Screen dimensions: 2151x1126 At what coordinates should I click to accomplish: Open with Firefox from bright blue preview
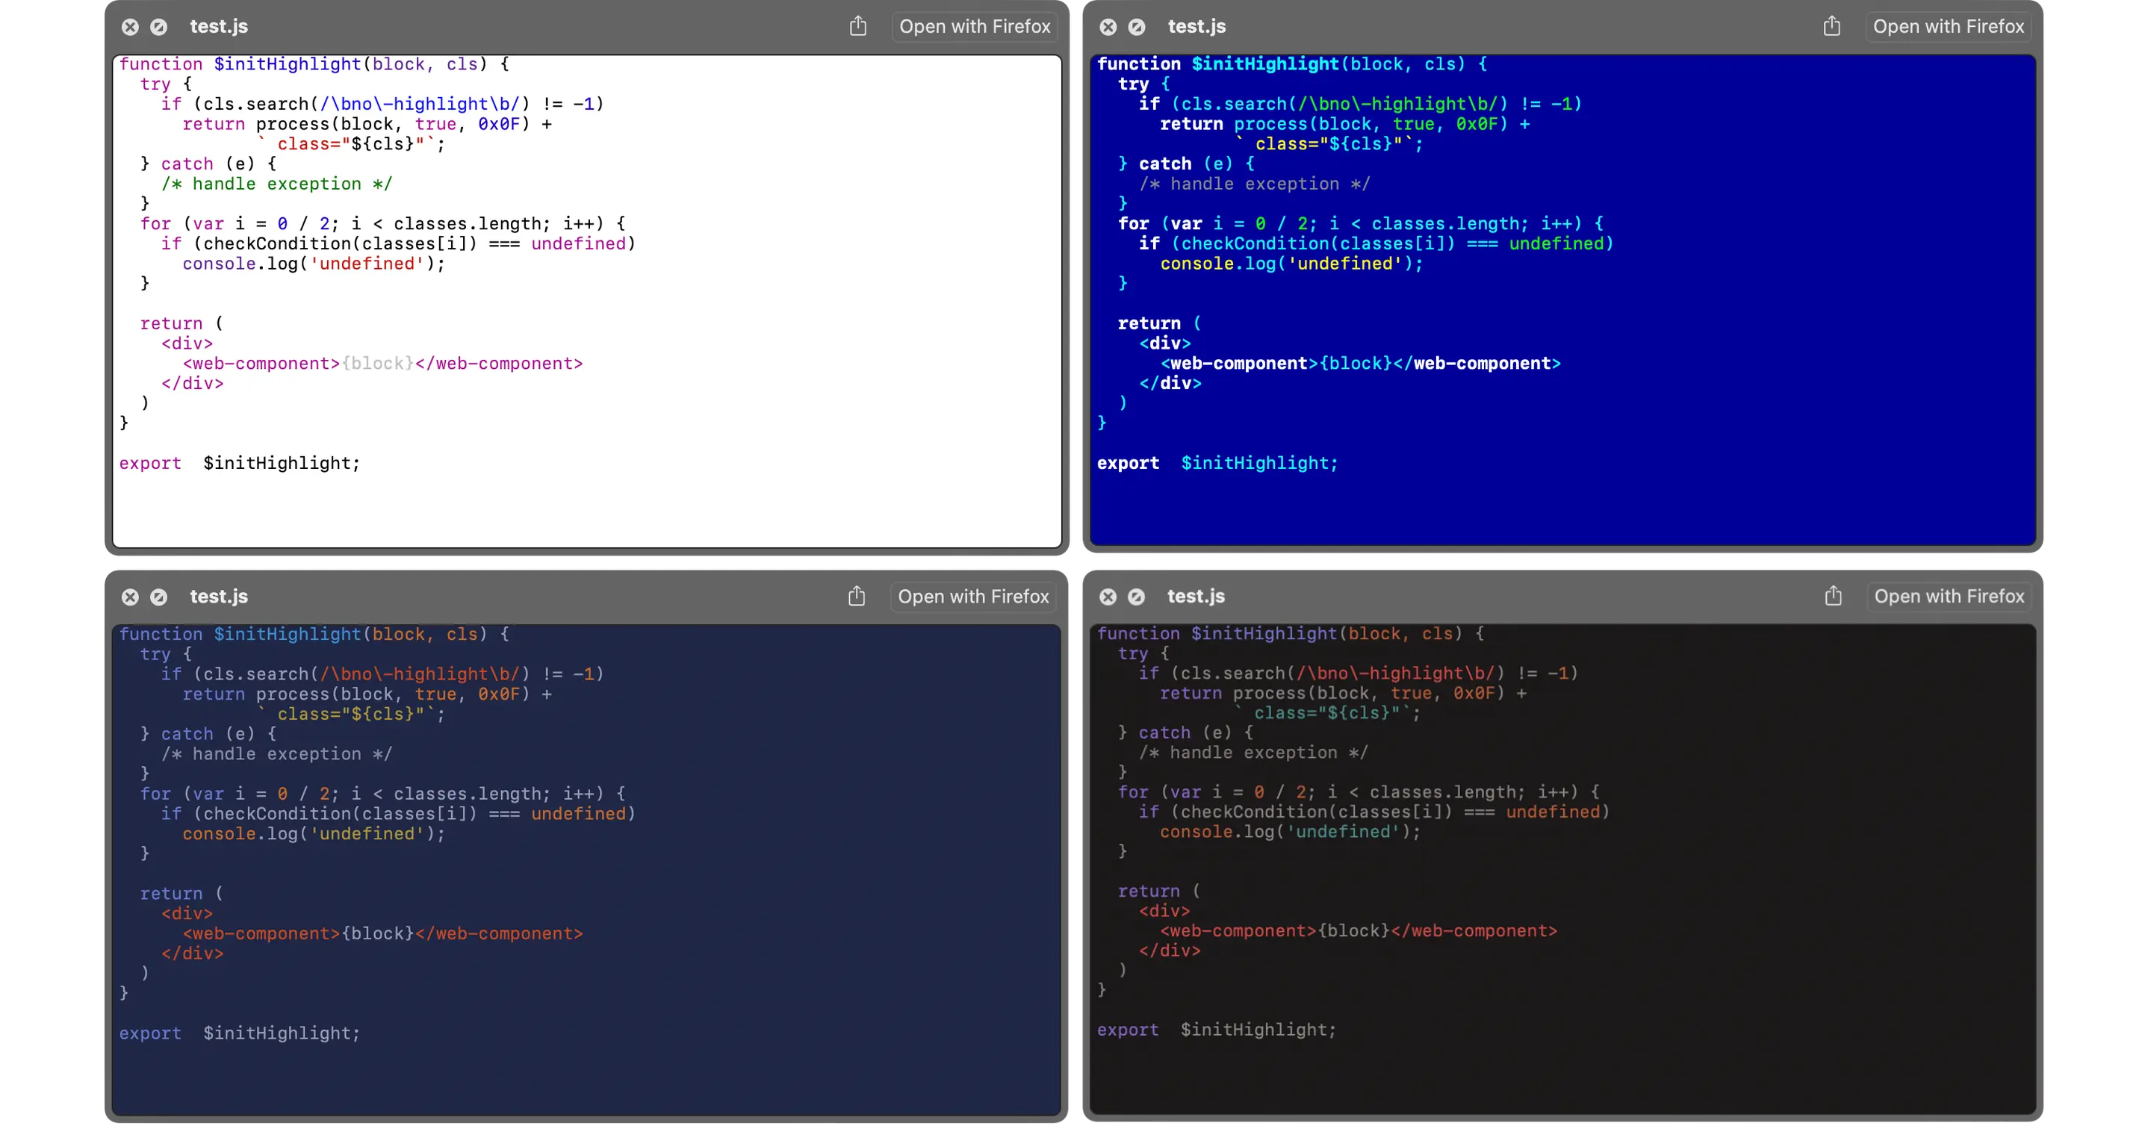[1948, 27]
